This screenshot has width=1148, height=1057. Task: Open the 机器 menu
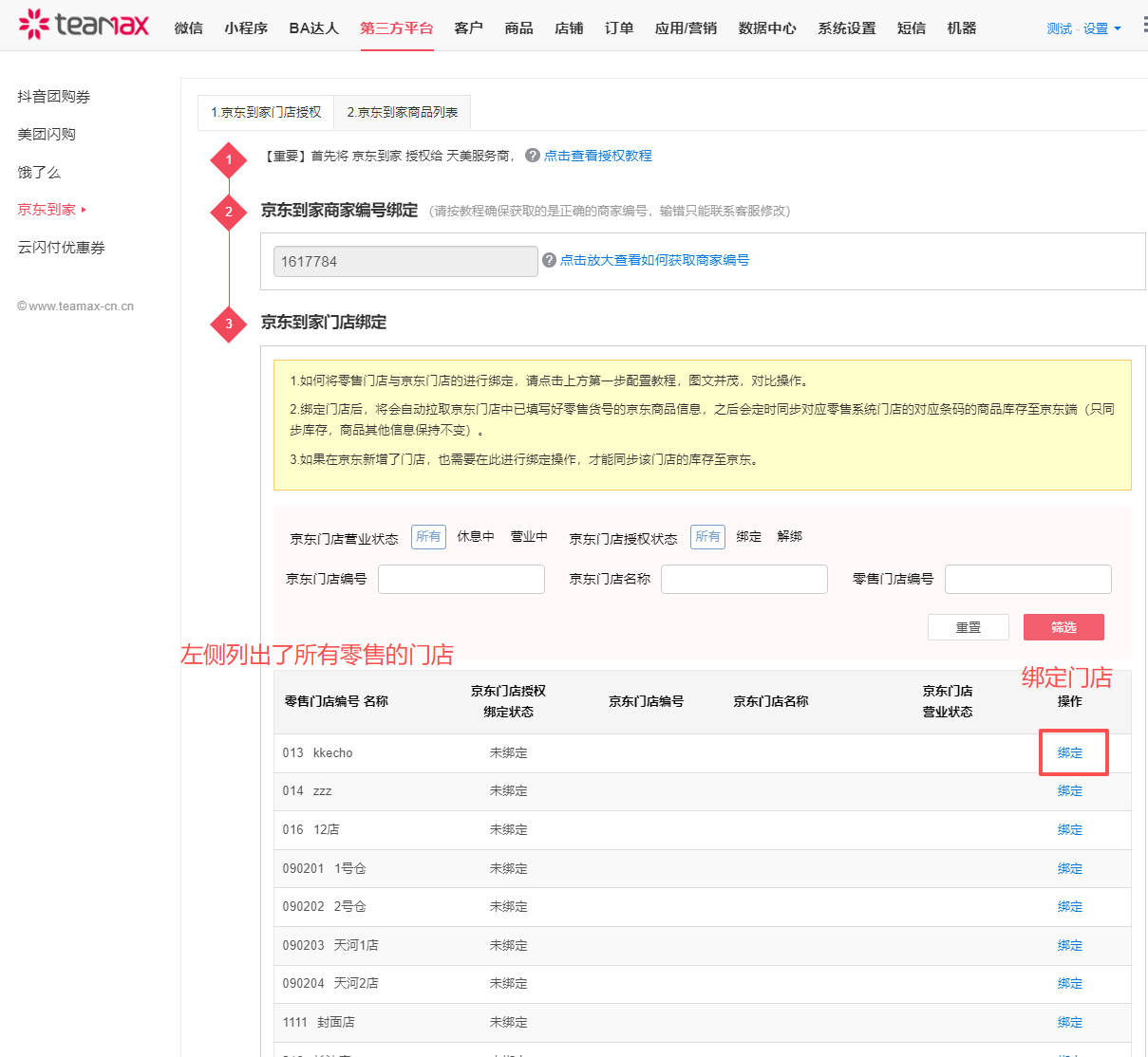962,28
